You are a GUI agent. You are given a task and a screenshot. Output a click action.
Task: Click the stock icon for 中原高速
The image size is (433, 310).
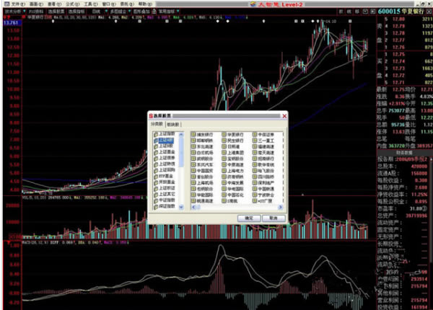[x=224, y=164]
